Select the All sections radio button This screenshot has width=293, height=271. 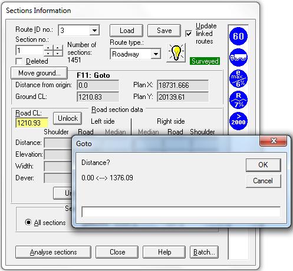pos(28,222)
